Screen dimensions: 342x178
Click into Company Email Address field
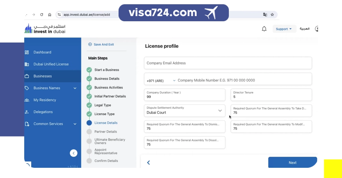pos(227,63)
